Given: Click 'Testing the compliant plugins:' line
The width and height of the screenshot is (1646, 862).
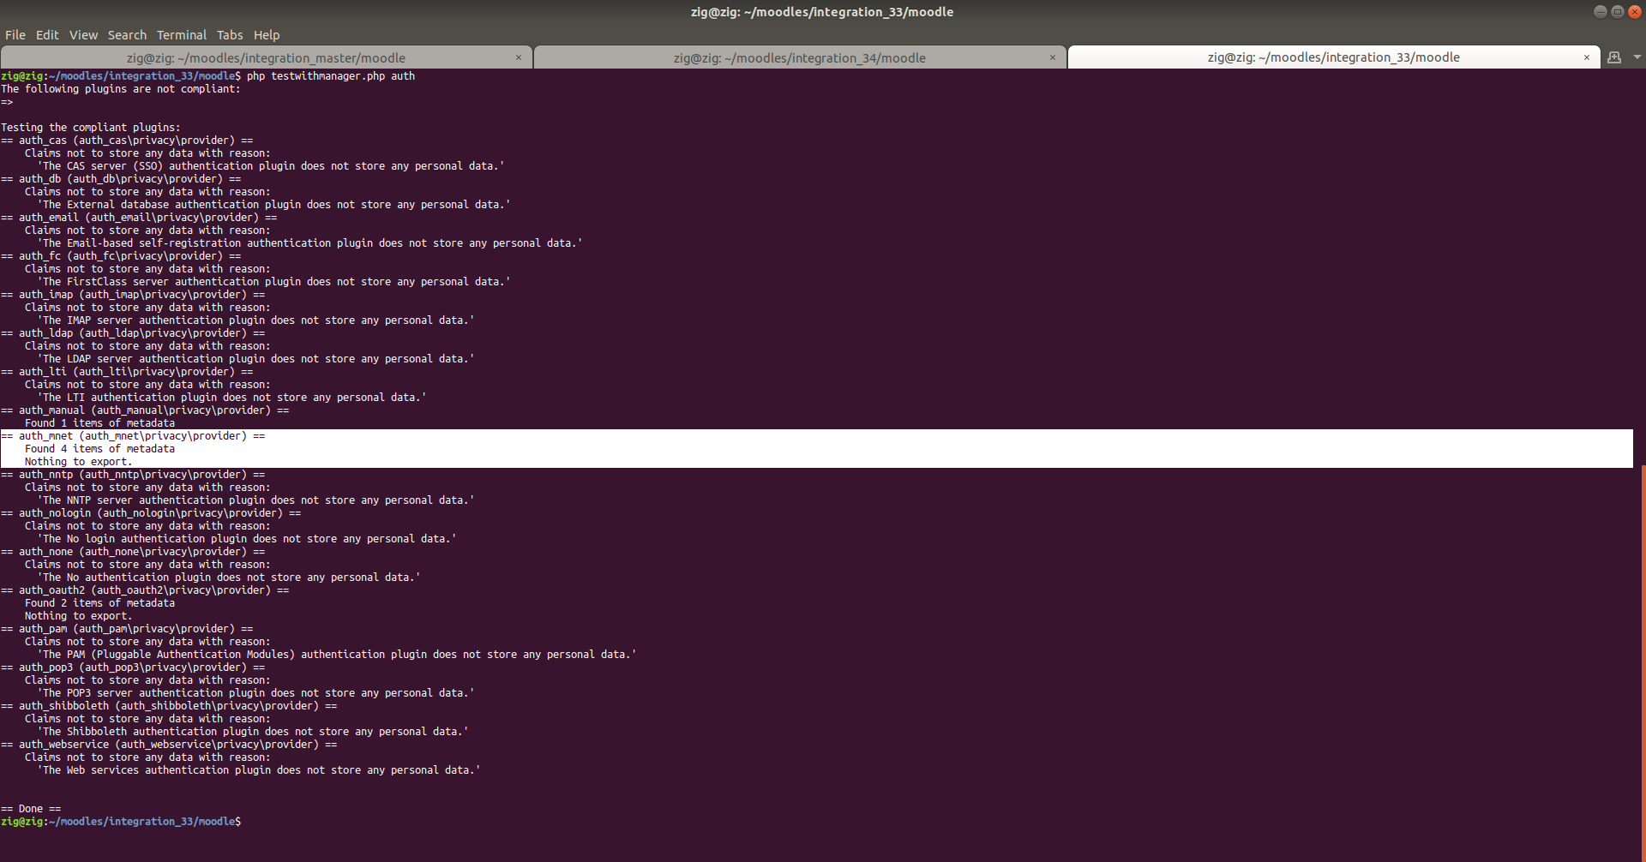Looking at the screenshot, I should (x=91, y=128).
